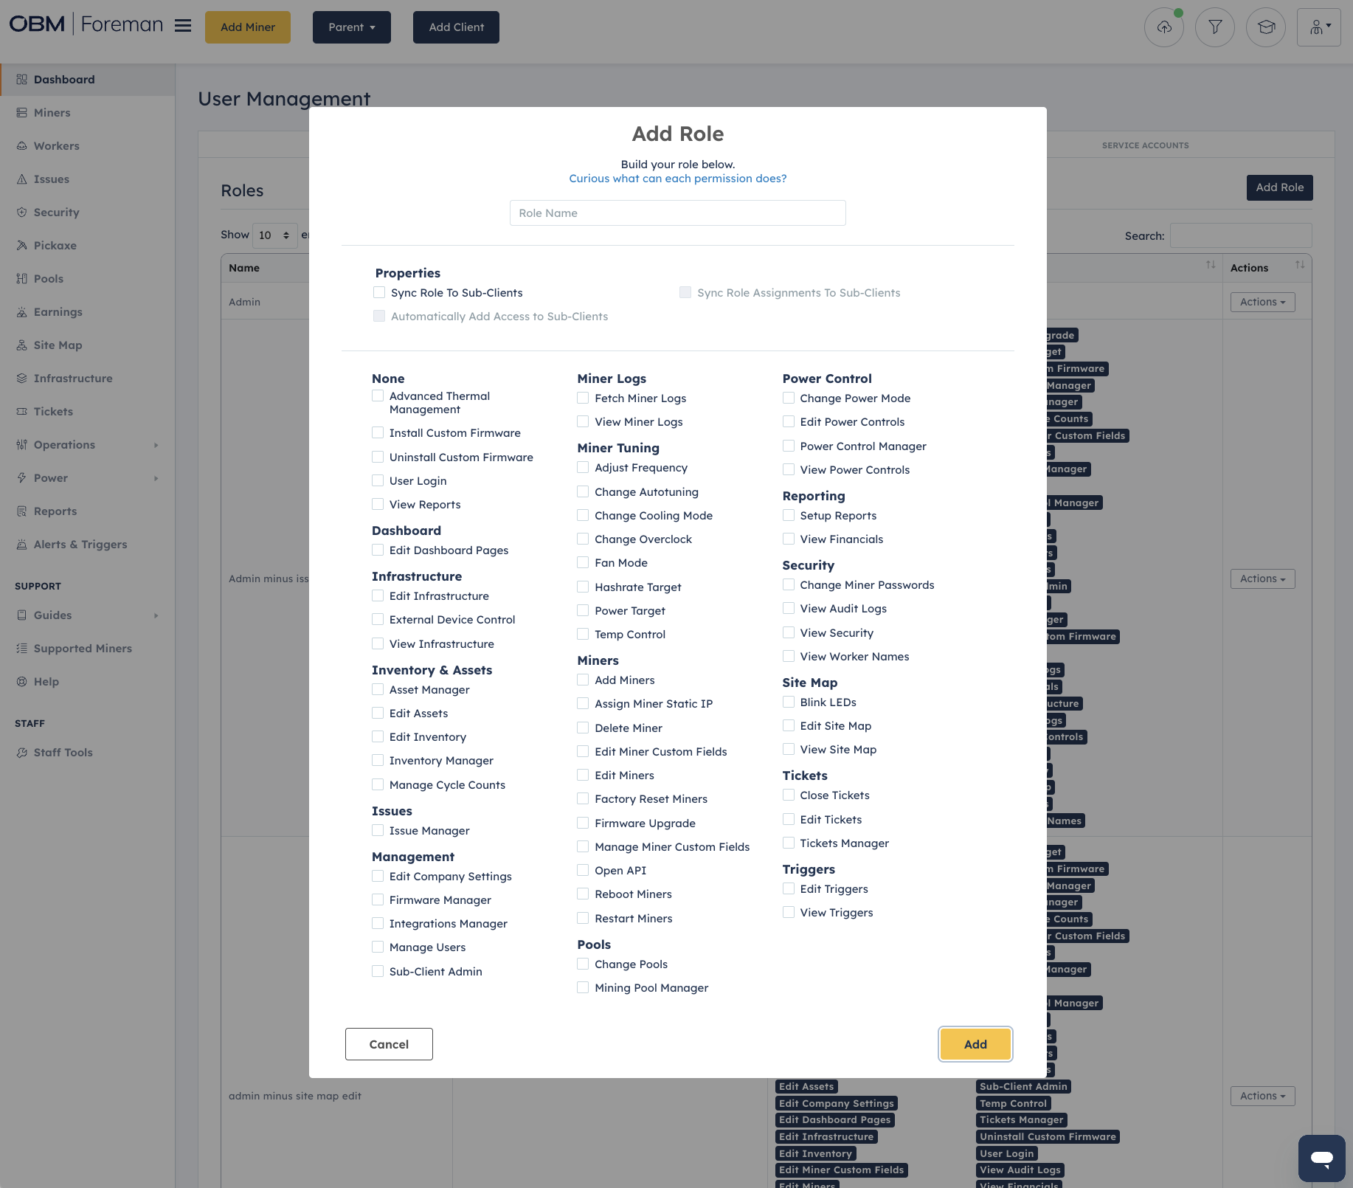This screenshot has height=1188, width=1353.
Task: Tick the Fetch Miner Logs checkbox
Action: (x=583, y=398)
